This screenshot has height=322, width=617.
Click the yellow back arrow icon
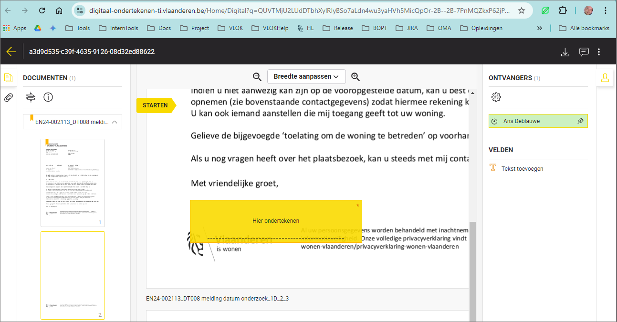pos(11,52)
